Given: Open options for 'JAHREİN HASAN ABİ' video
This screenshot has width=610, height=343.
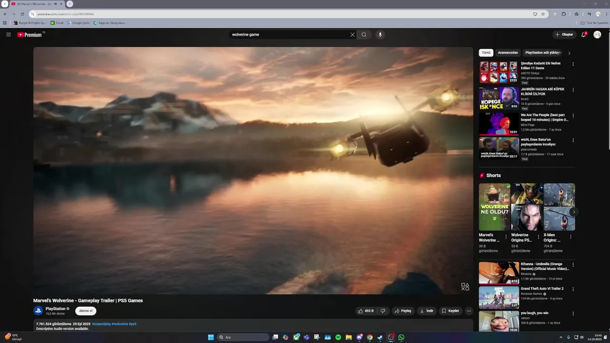Looking at the screenshot, I should tap(573, 90).
